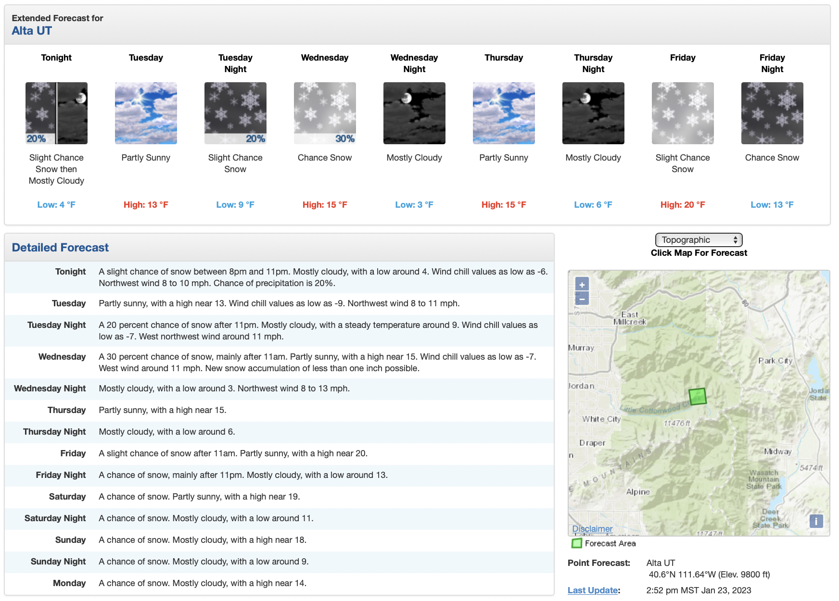Screen dimensions: 839x601
Task: Click the Detailed Forecast heading
Action: tap(60, 248)
